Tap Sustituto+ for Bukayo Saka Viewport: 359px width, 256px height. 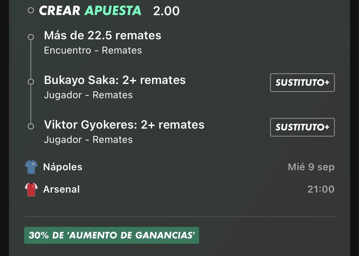(302, 82)
